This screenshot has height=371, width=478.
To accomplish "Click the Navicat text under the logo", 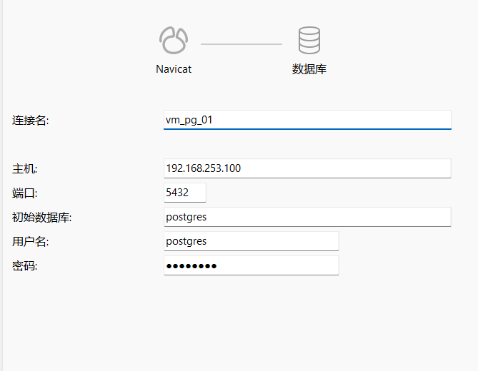I will (x=174, y=69).
